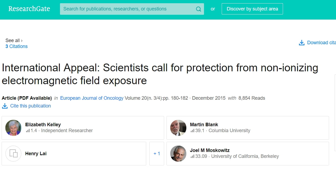Image resolution: width=336 pixels, height=171 pixels.
Task: Click the Download citations link text
Action: [321, 43]
